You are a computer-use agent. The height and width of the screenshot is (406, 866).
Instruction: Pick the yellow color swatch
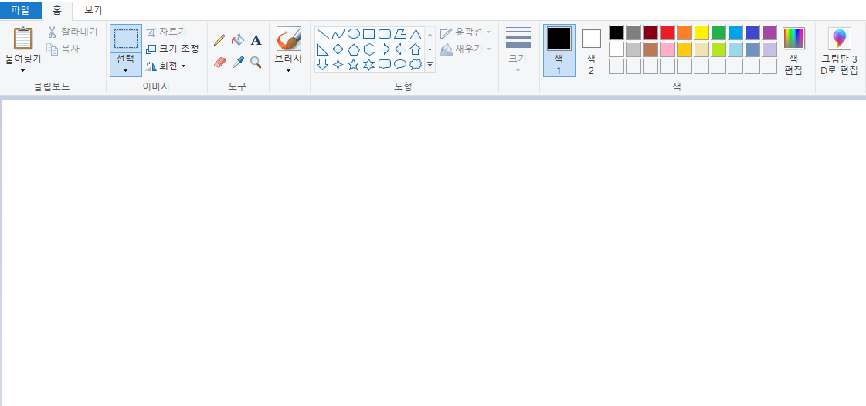pos(701,32)
